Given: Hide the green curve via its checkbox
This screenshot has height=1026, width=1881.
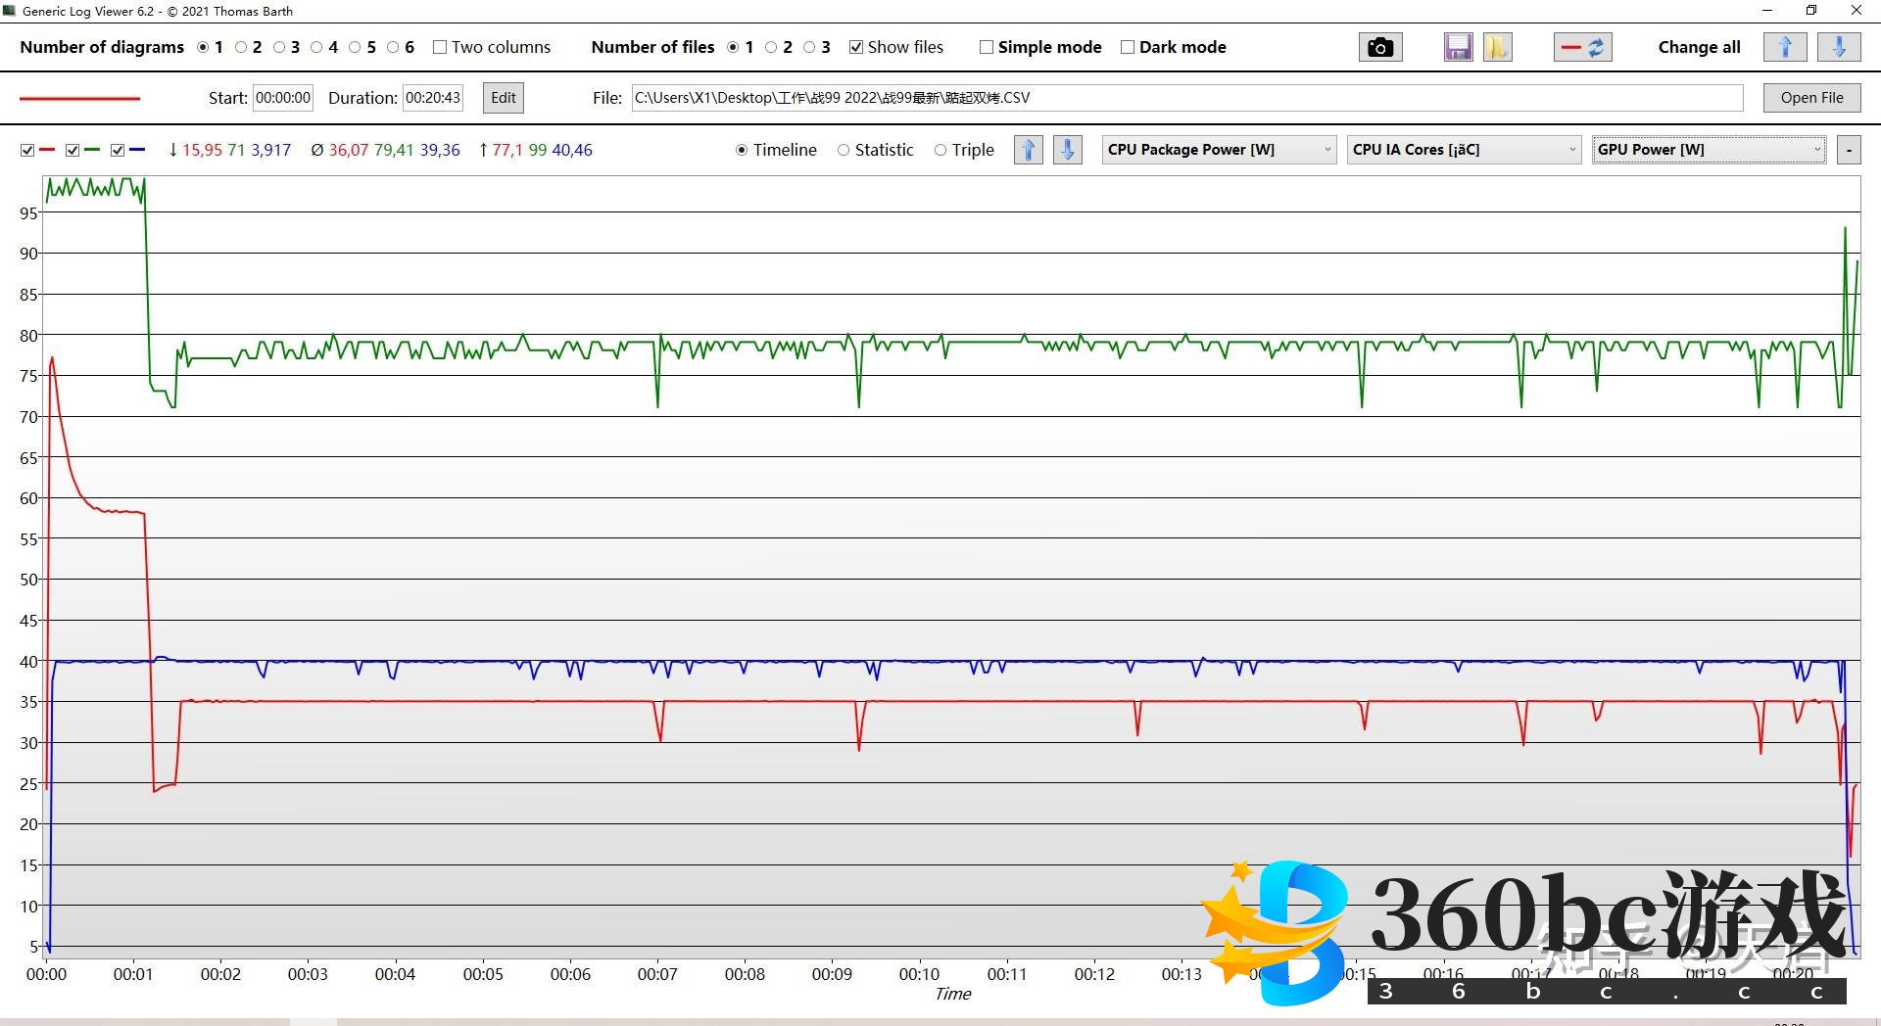Looking at the screenshot, I should tap(72, 150).
